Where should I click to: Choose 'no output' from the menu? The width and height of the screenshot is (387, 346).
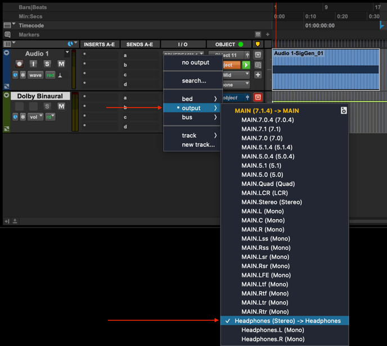tap(195, 62)
